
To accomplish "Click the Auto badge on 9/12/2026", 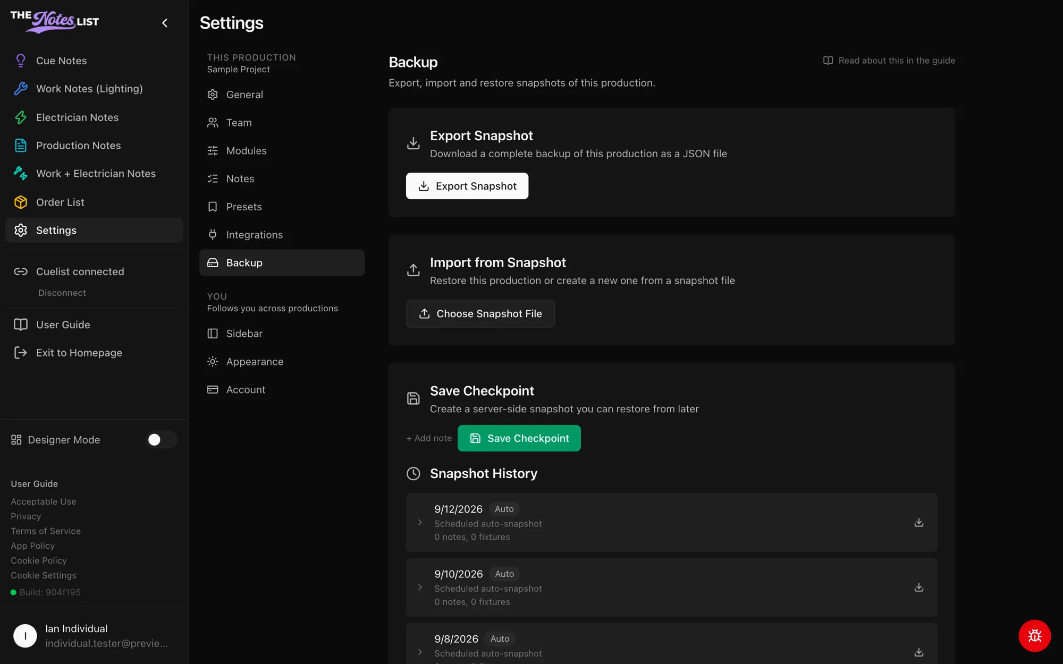I will coord(504,509).
